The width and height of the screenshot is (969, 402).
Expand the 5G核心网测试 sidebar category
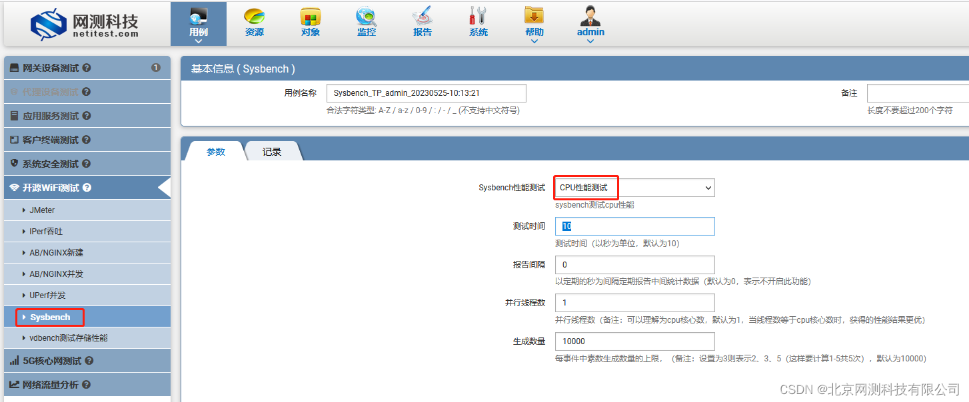[x=87, y=361]
